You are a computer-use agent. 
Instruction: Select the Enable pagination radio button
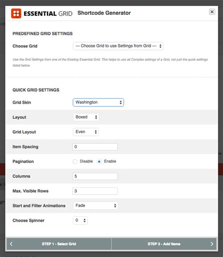[99, 162]
